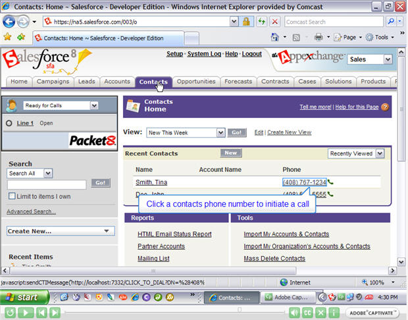408x320 pixels.
Task: Click the IE back navigation button
Action: coord(11,22)
